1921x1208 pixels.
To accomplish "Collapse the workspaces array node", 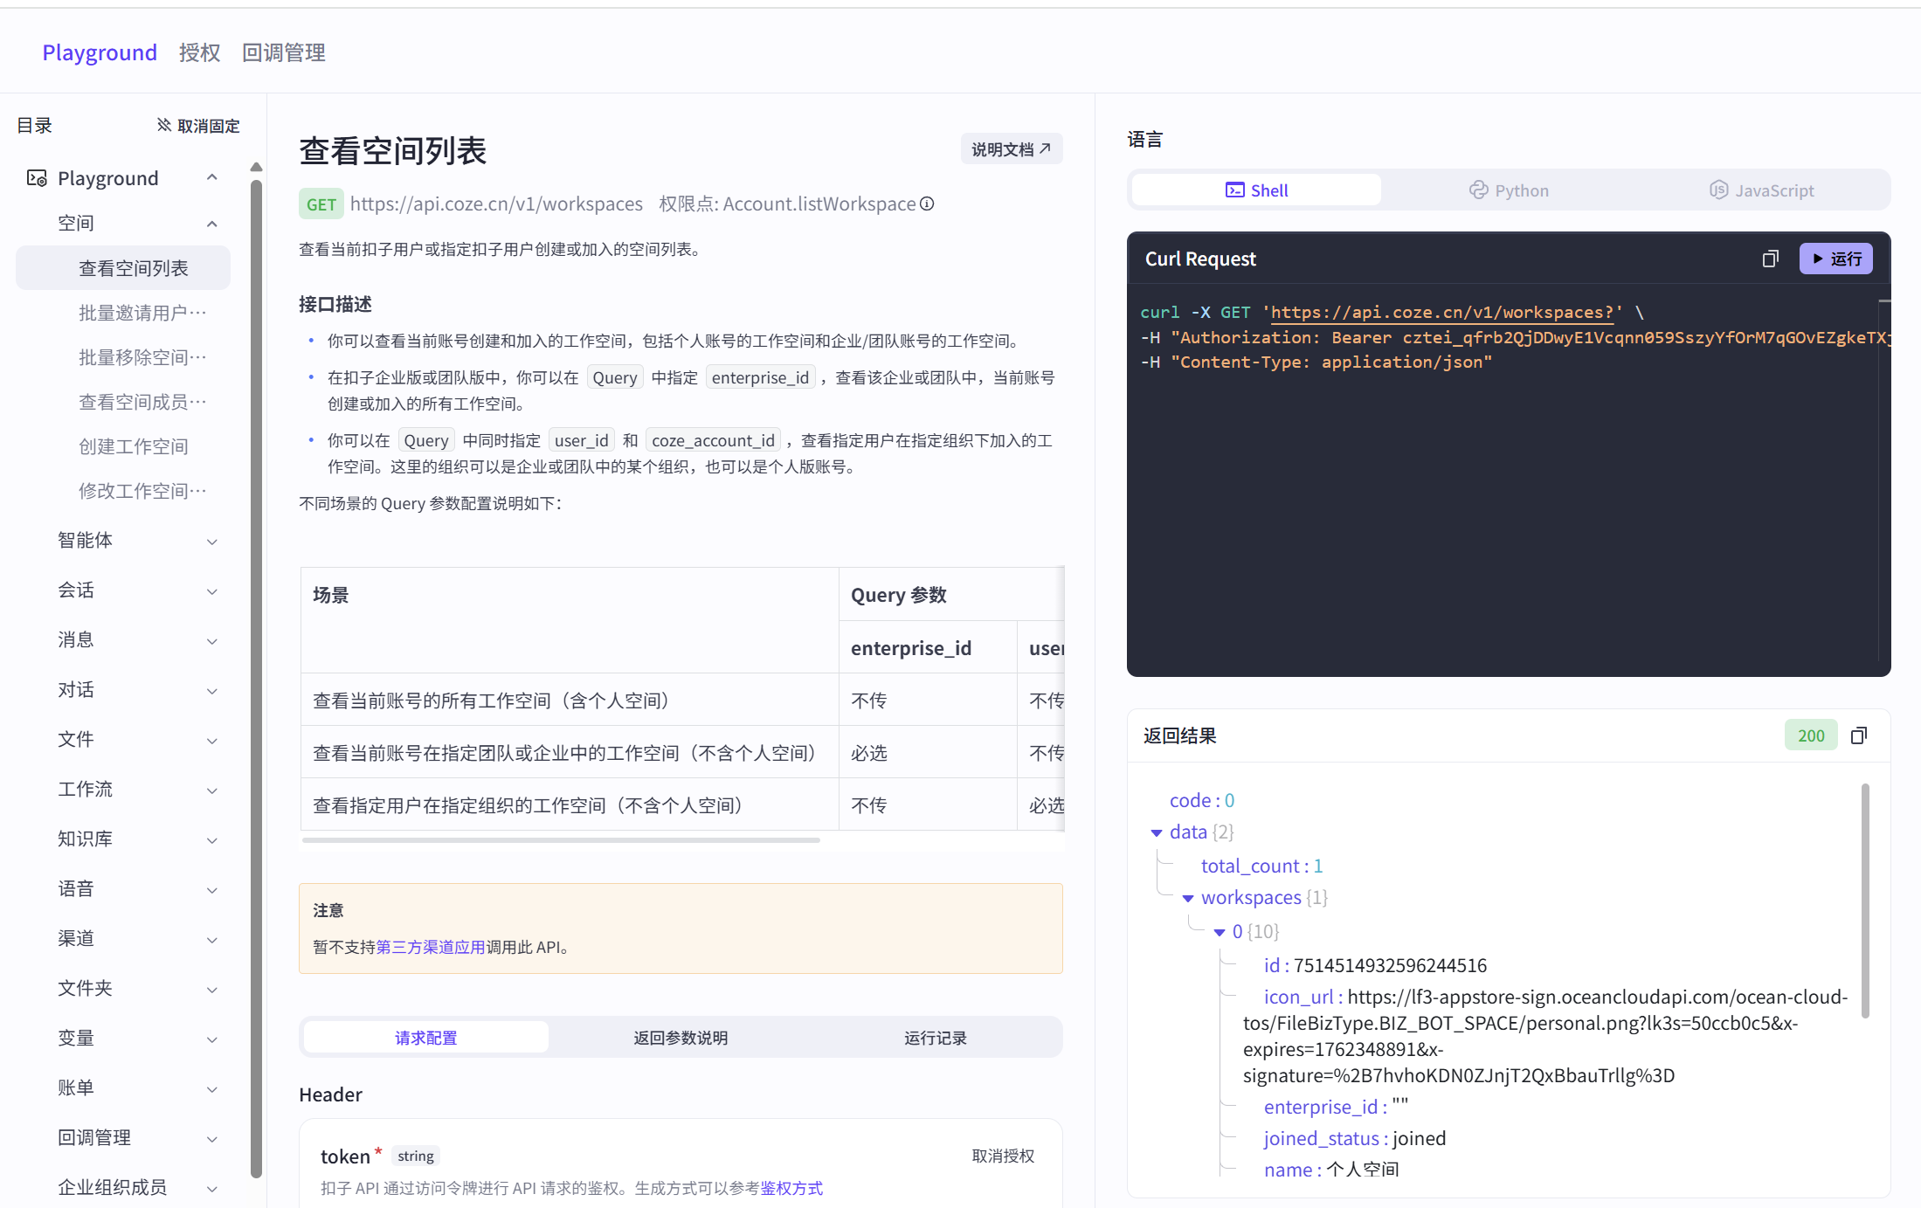I will [1188, 898].
